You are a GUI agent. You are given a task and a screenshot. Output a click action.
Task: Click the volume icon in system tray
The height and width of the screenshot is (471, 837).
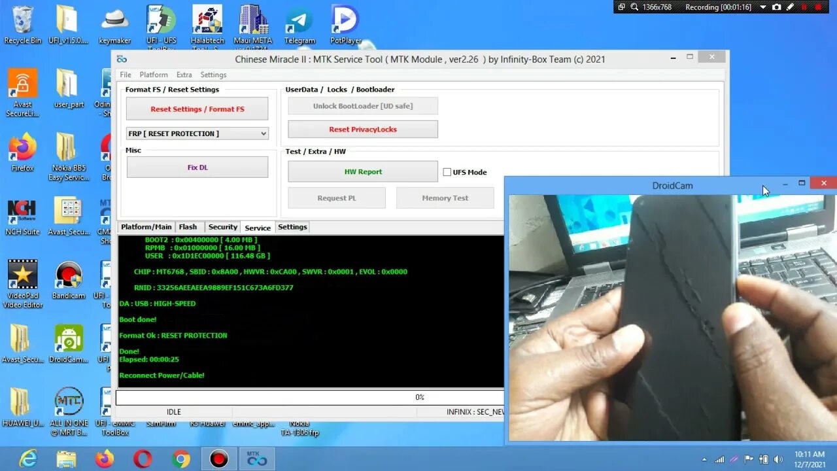(777, 460)
